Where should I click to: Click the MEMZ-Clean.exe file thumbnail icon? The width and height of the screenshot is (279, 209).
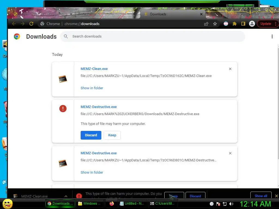(63, 79)
